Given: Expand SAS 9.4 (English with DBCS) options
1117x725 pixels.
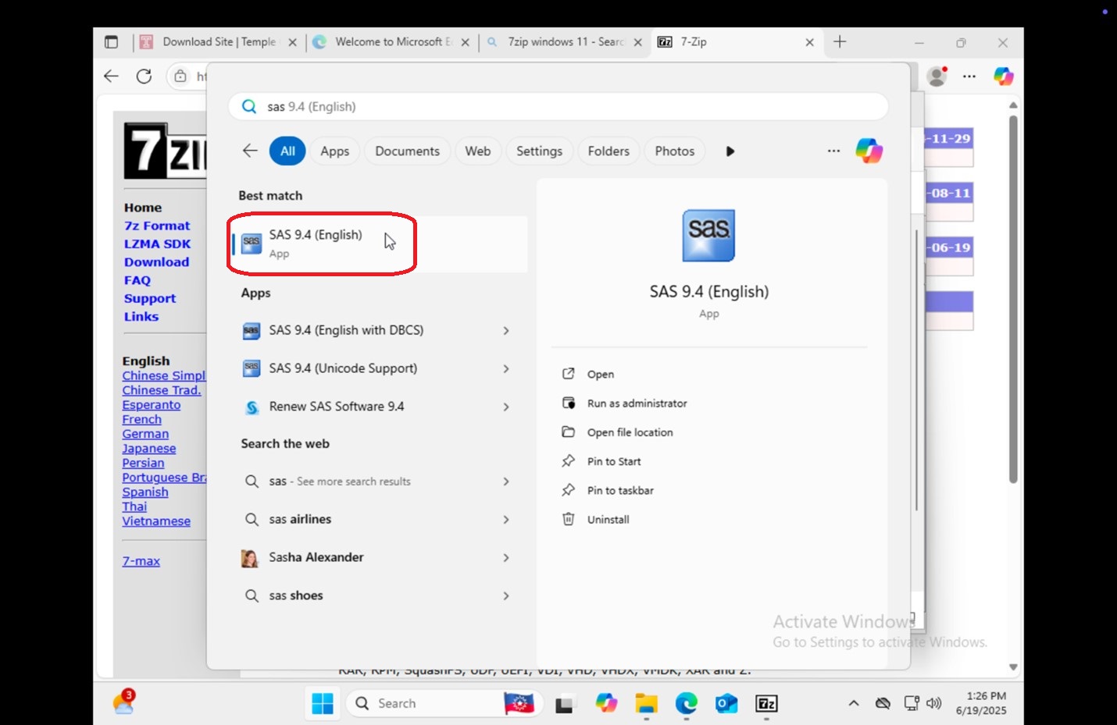Looking at the screenshot, I should 506,331.
